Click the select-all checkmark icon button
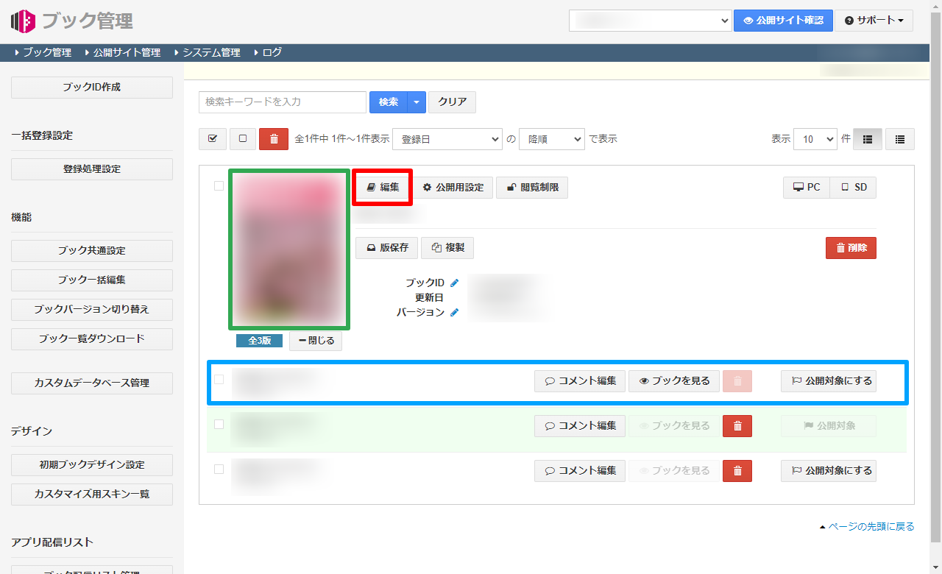 [x=213, y=139]
